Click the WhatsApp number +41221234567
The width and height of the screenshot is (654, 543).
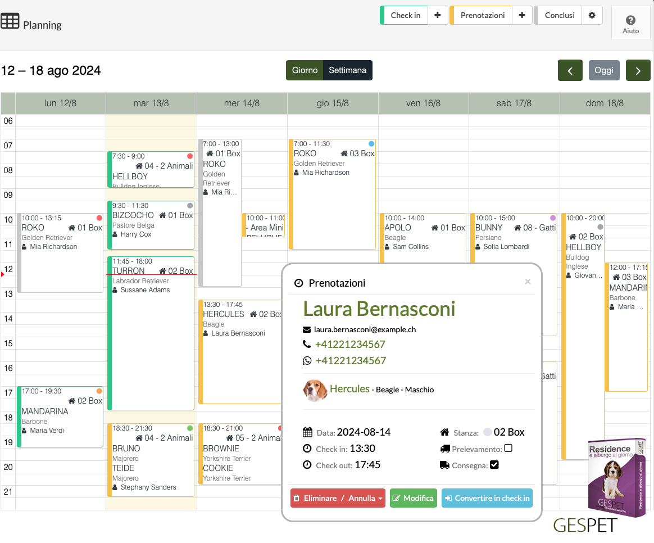pos(351,361)
